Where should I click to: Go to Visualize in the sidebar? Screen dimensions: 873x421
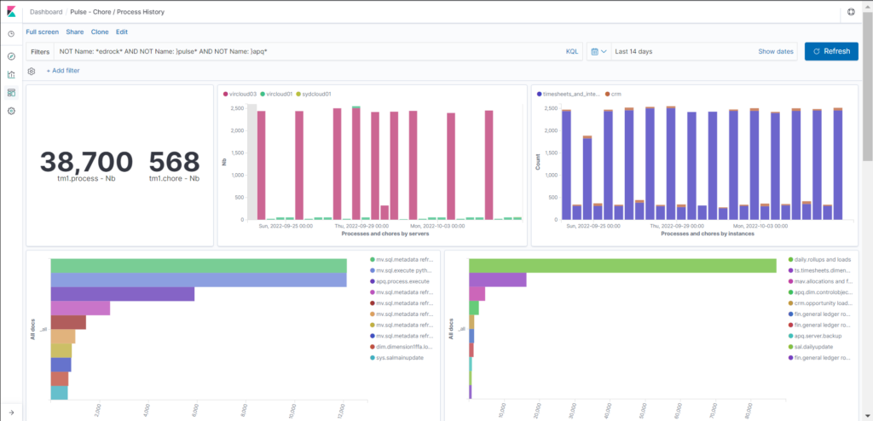(11, 74)
